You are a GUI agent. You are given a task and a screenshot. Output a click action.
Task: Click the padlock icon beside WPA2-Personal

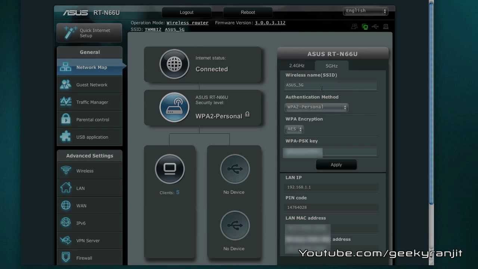[x=247, y=115]
